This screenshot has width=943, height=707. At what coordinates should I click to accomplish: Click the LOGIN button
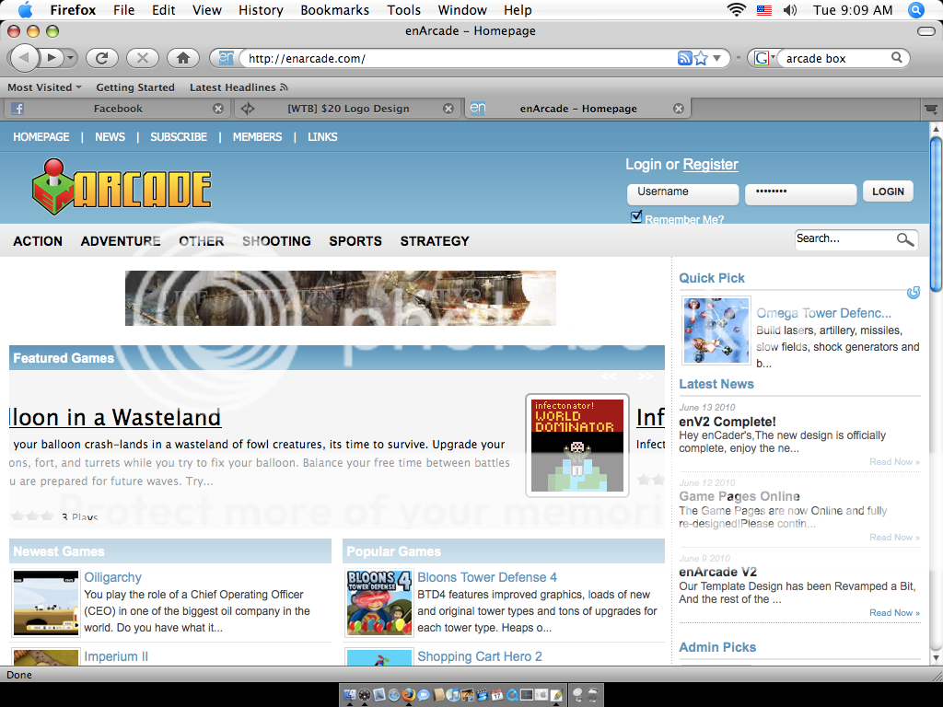tap(888, 191)
